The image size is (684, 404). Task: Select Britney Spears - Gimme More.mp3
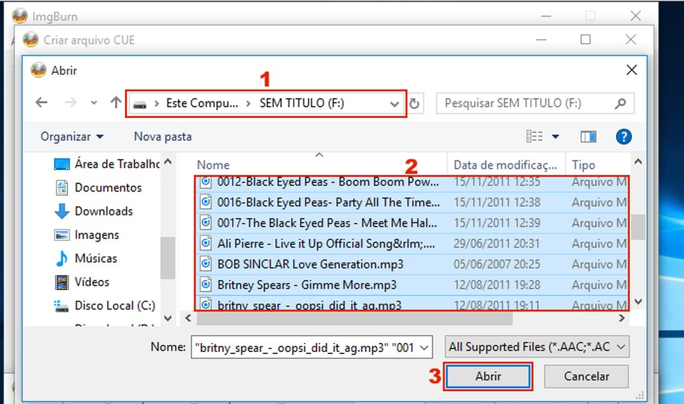(307, 285)
